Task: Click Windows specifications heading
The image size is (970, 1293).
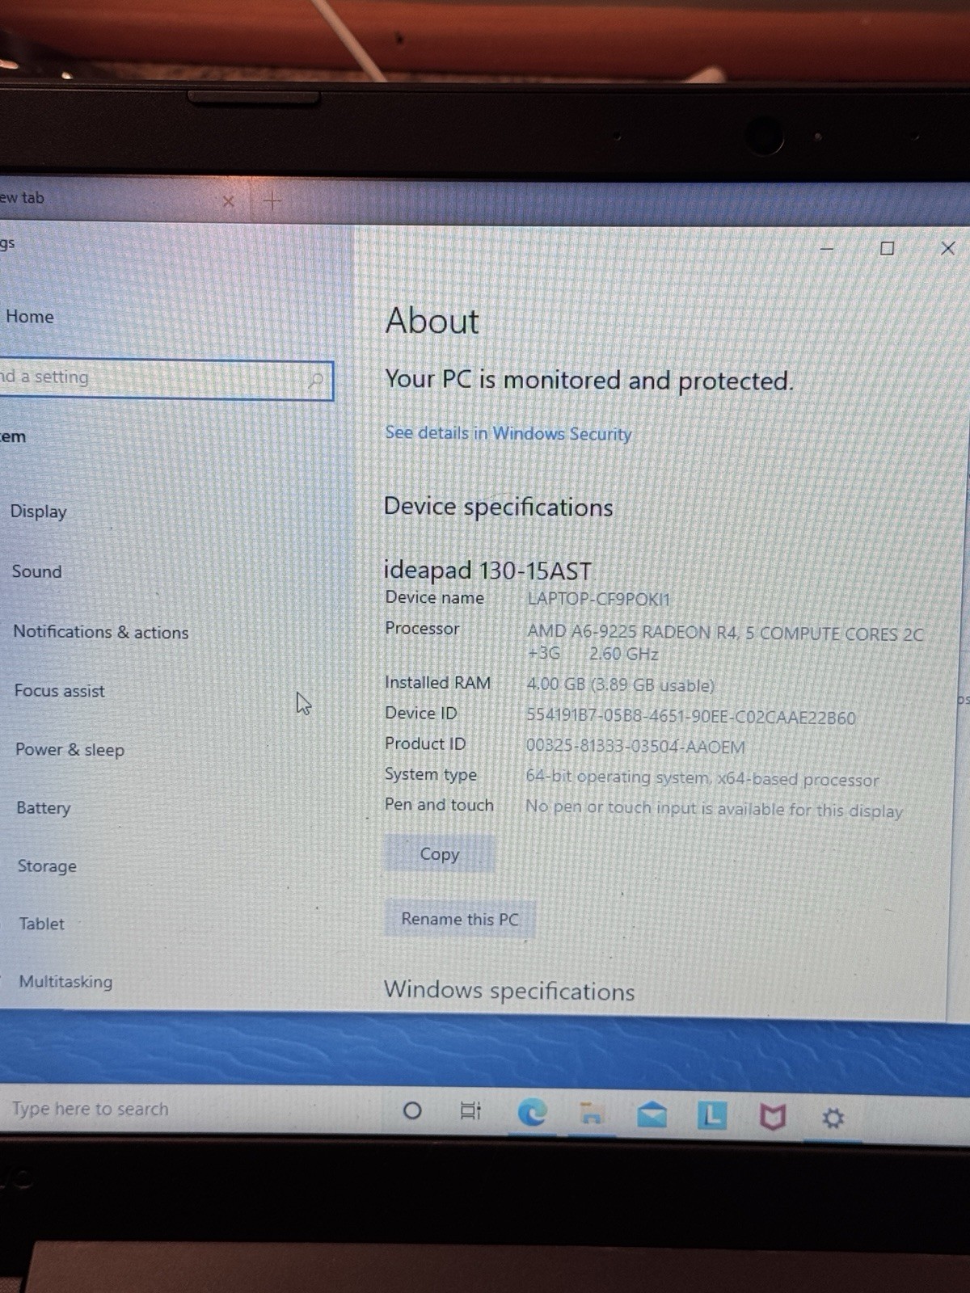Action: [x=509, y=991]
